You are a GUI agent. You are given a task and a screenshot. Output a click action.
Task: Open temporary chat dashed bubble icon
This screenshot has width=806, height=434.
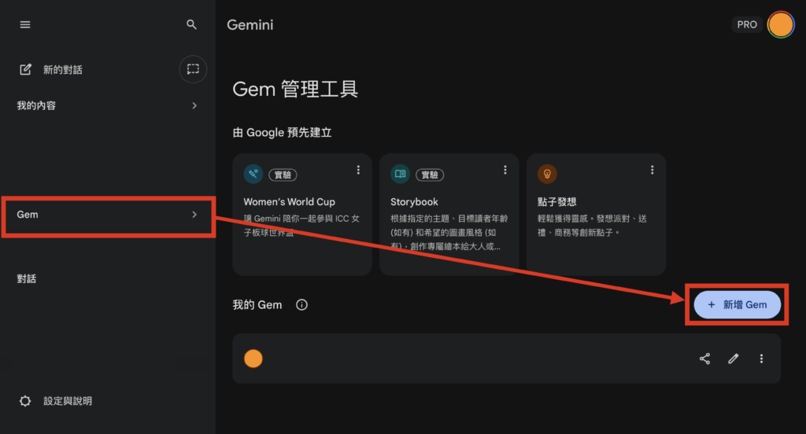[x=193, y=69]
